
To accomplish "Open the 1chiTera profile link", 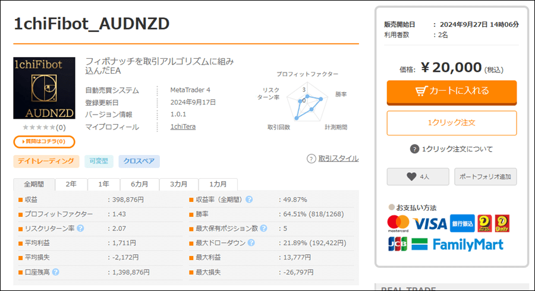I will click(183, 126).
